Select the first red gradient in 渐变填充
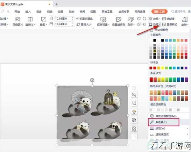191x152 pixels. pos(151,80)
